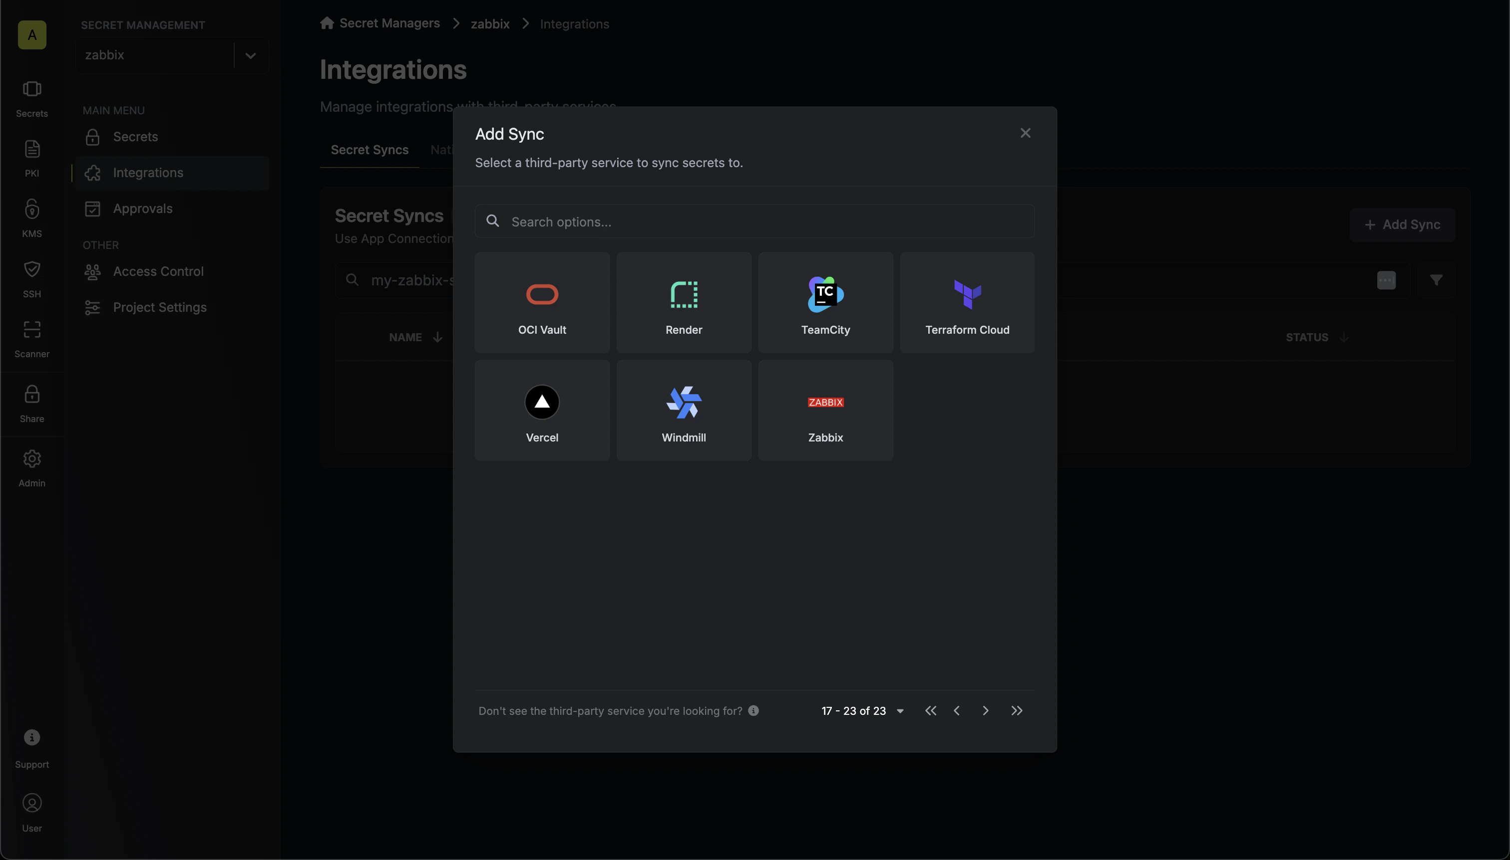
Task: Click the 'Integrations' breadcrumb text
Action: pyautogui.click(x=574, y=24)
